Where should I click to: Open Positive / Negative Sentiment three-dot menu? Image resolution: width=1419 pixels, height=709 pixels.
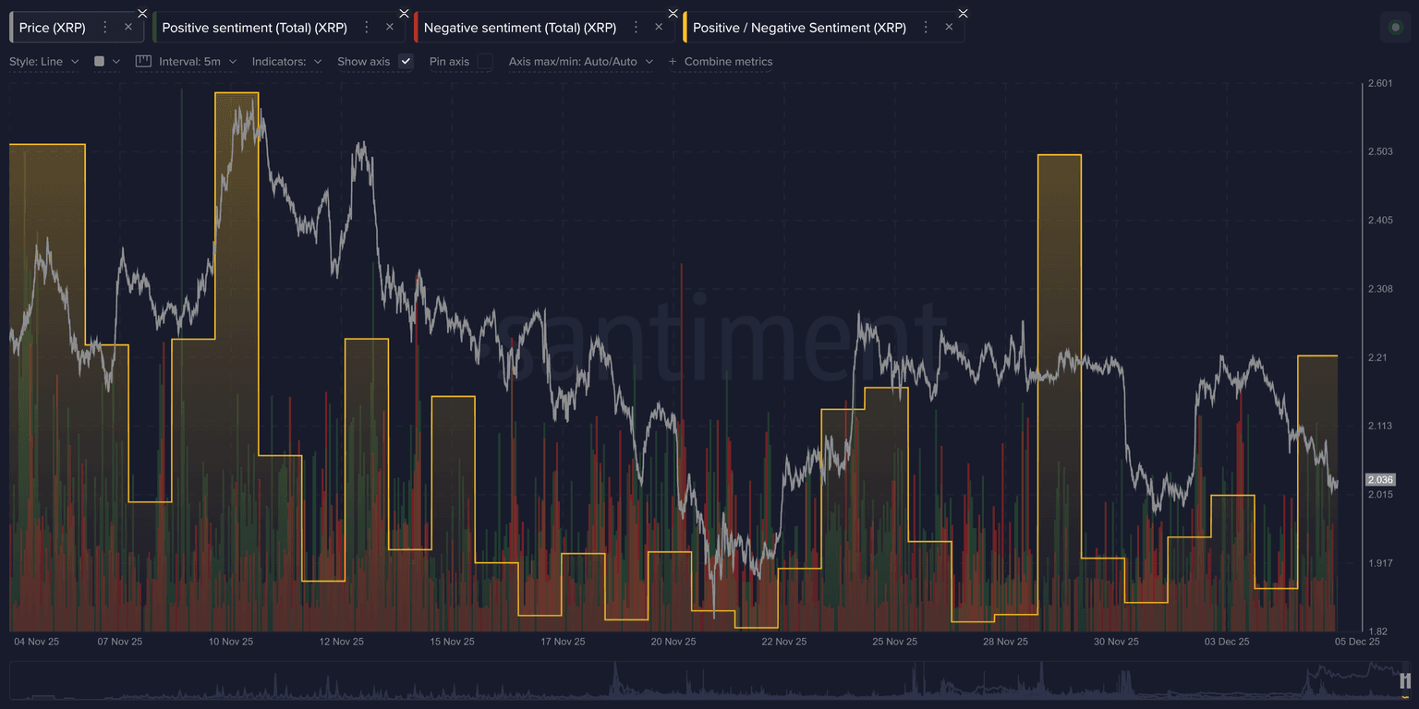(x=926, y=28)
